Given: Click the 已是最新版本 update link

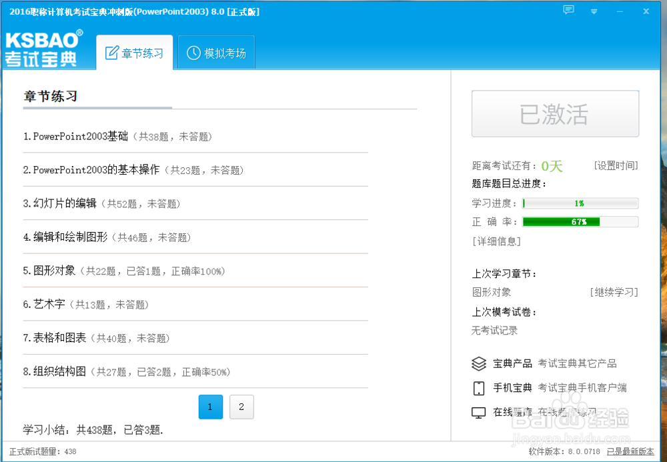Looking at the screenshot, I should [630, 451].
